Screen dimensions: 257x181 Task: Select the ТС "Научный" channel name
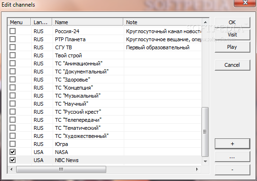pos(72,104)
